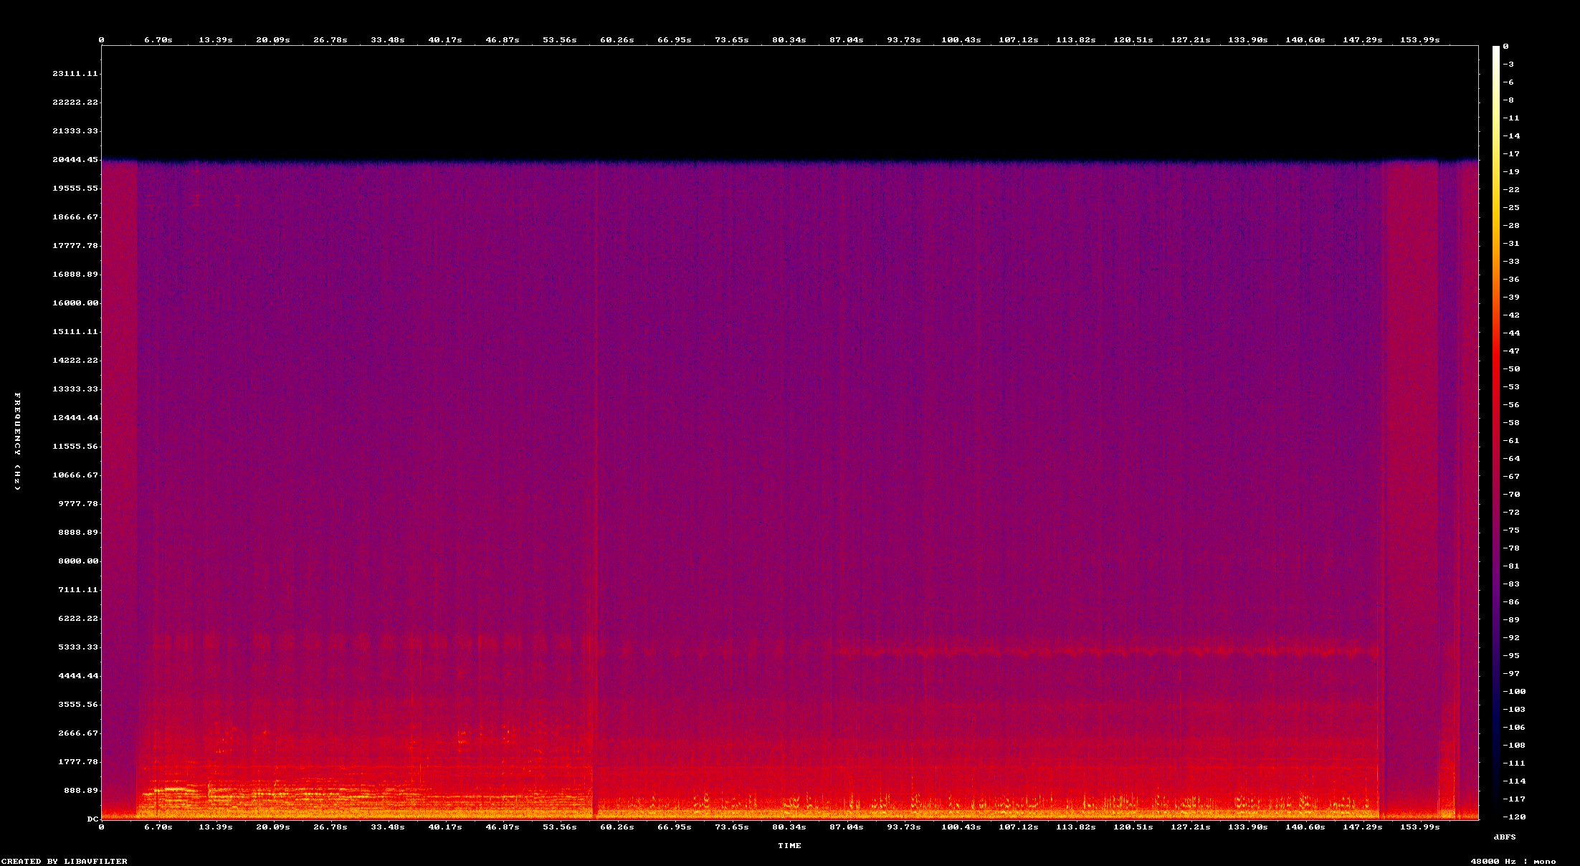Click the -39 value on dBFS scale

point(1511,298)
